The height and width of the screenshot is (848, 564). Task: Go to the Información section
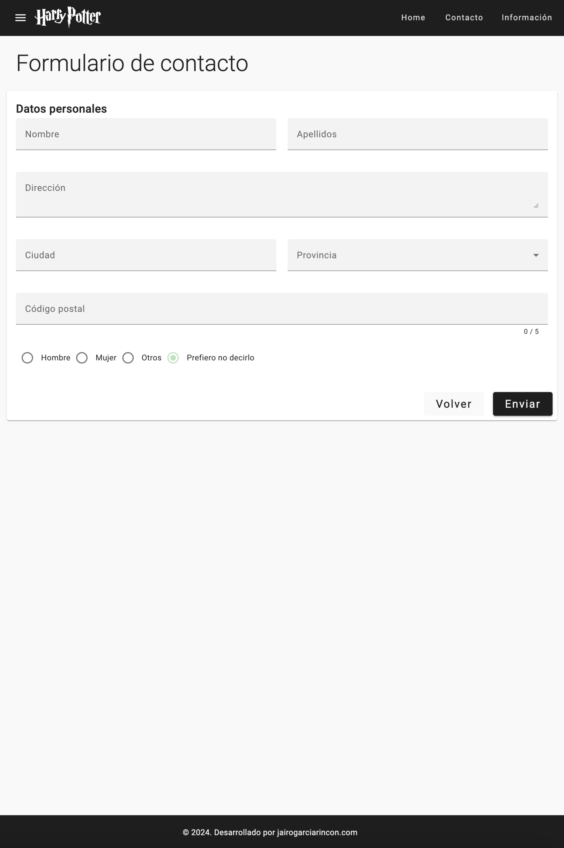tap(527, 17)
